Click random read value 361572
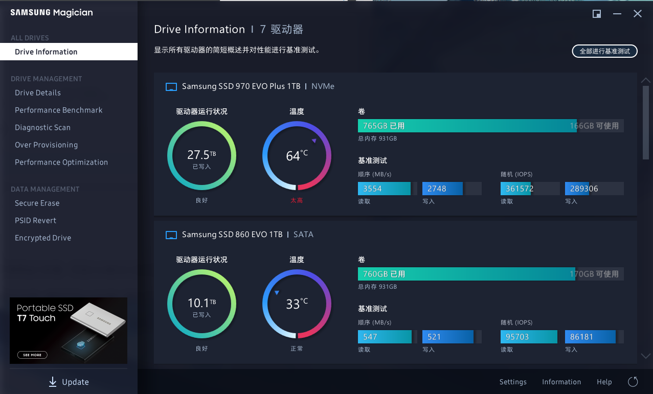 (x=520, y=189)
